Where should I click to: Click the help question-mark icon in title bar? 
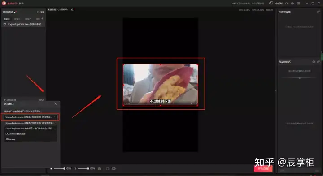(292, 4)
